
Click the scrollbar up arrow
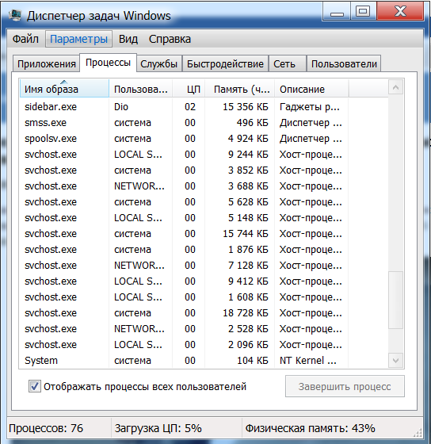(395, 87)
